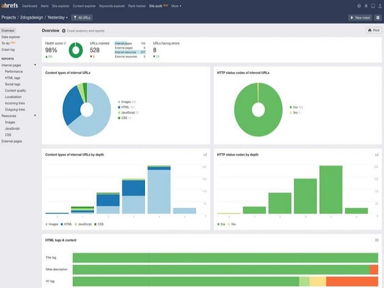Image resolution: width=384 pixels, height=288 pixels.
Task: Open the crawl settings gear icon
Action: coord(378,18)
